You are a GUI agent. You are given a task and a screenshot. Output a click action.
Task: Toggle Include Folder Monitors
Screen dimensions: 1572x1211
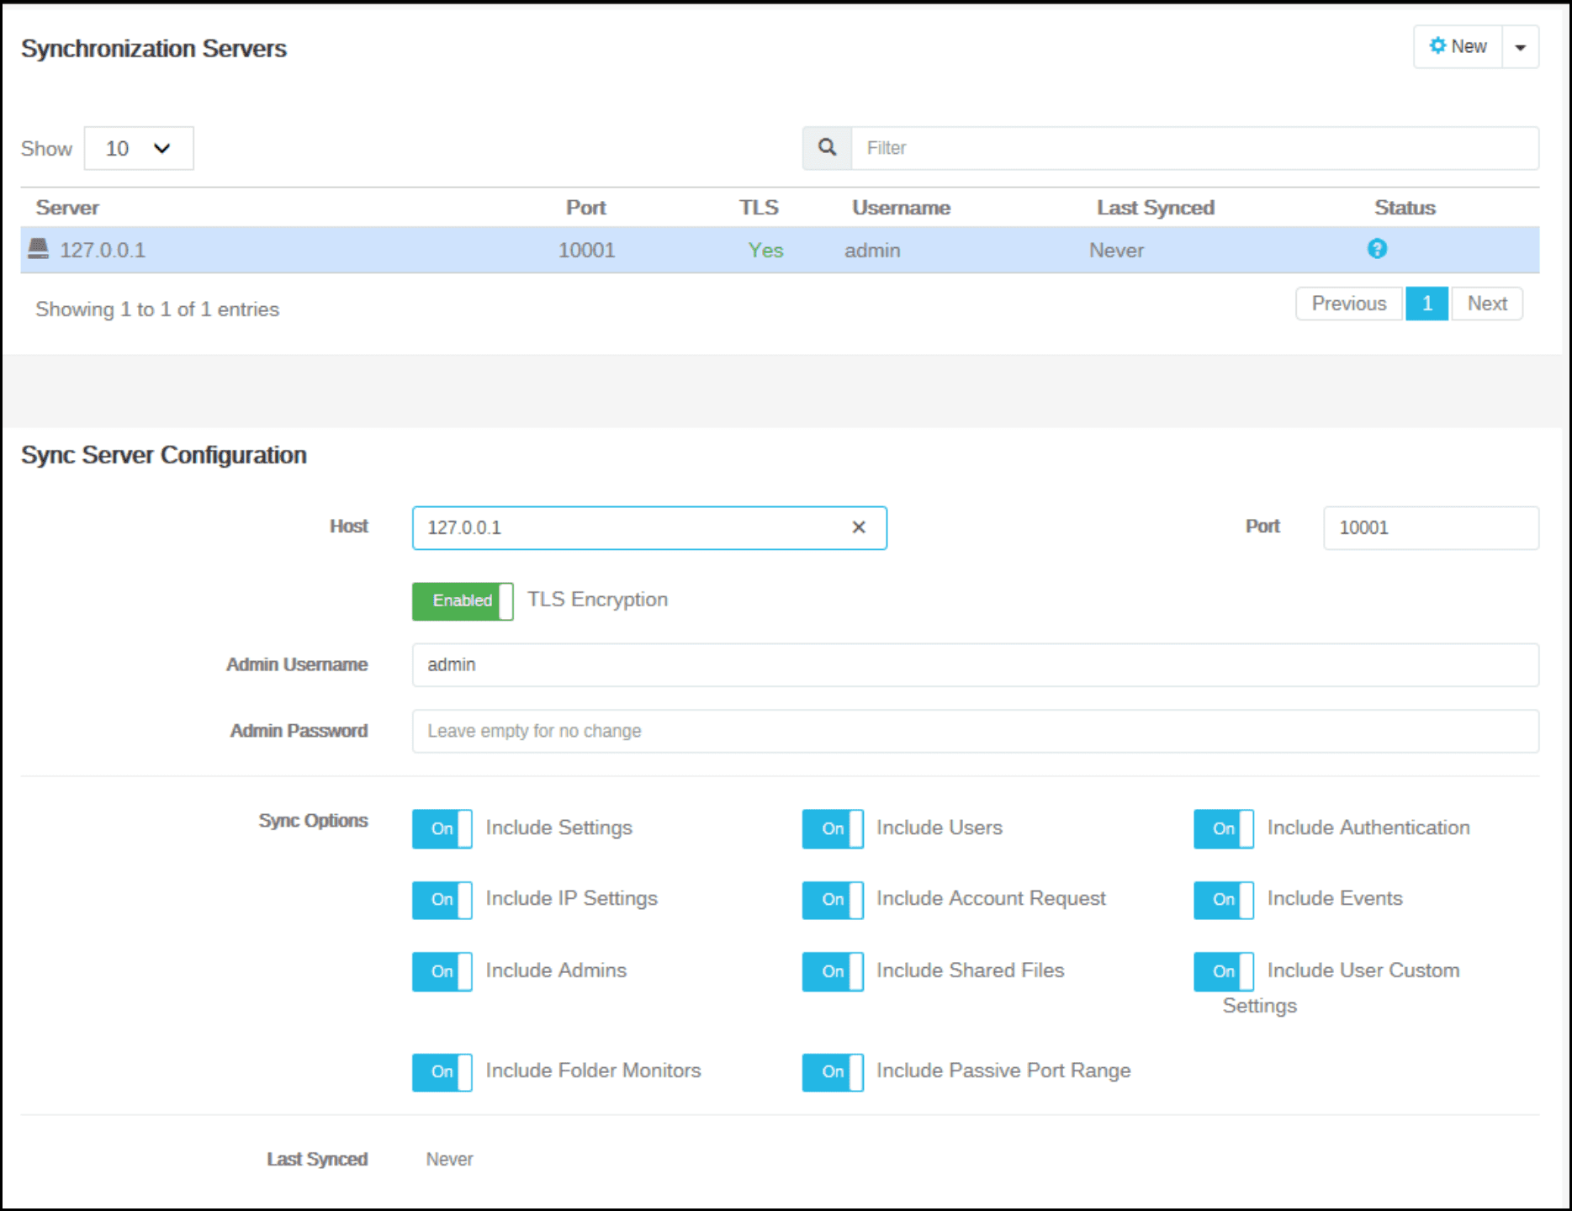coord(442,1072)
